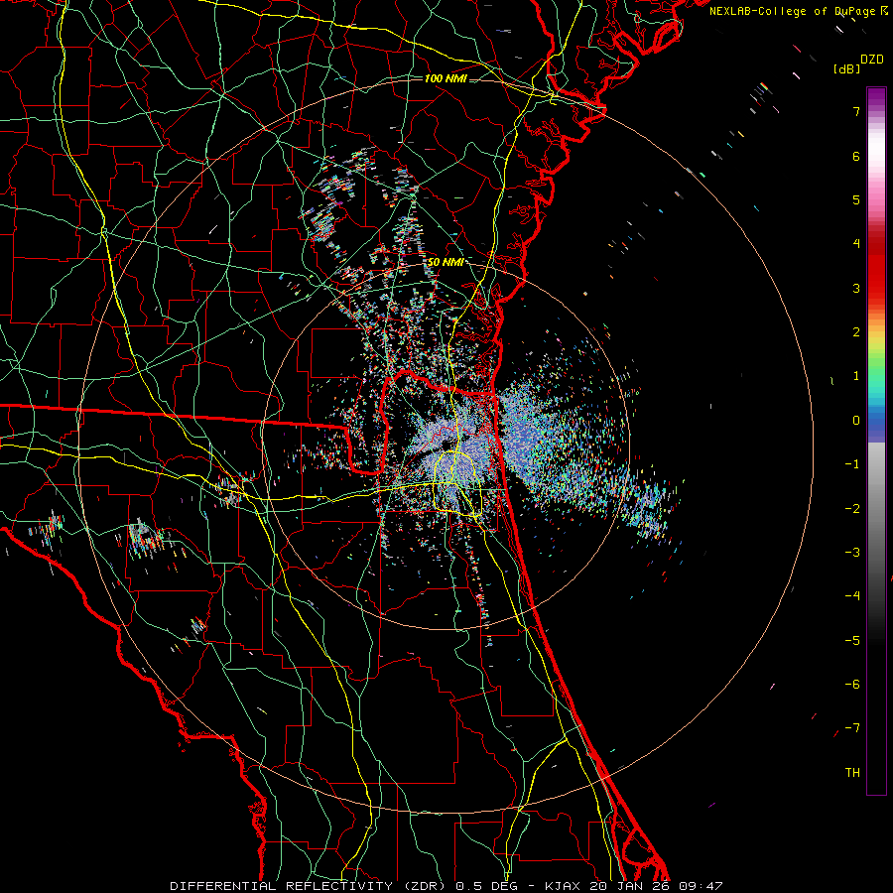Click the -5 dB tick label

click(852, 641)
